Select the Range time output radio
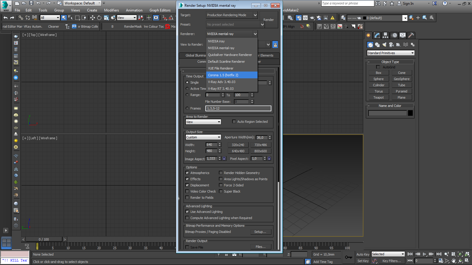The image size is (472, 265). [187, 95]
